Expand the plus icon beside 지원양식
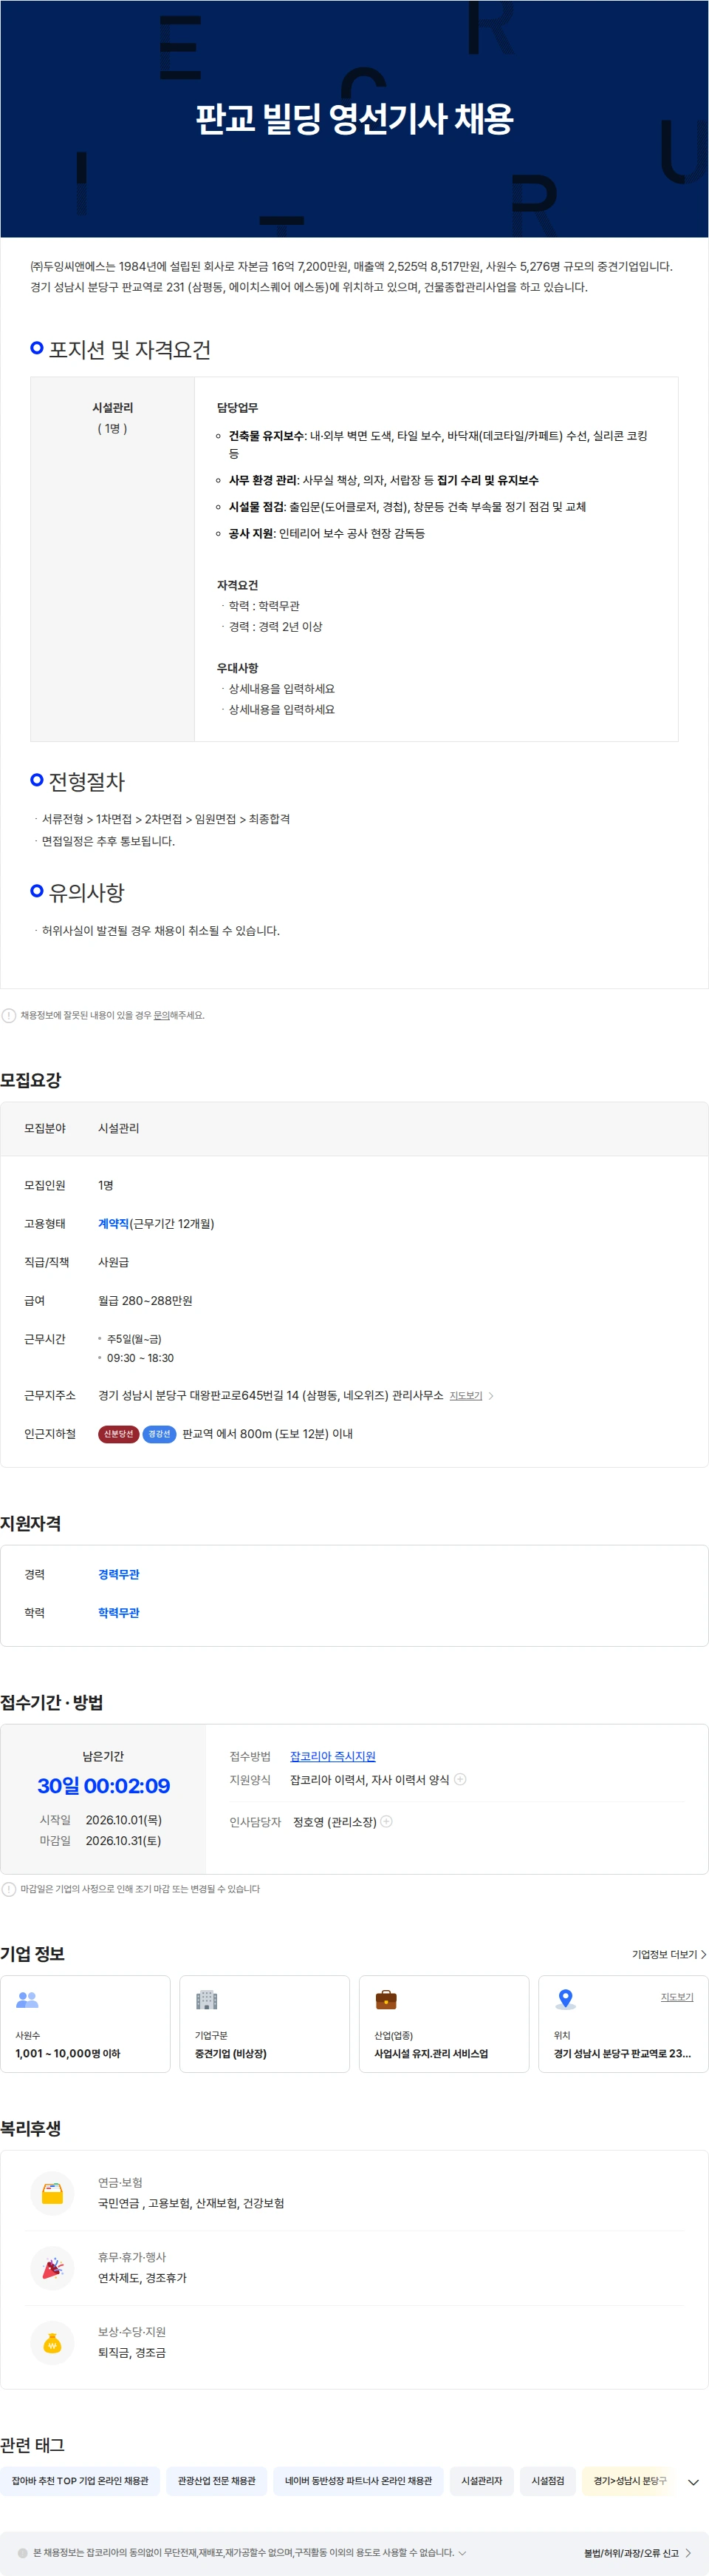Image resolution: width=709 pixels, height=2576 pixels. click(460, 1779)
